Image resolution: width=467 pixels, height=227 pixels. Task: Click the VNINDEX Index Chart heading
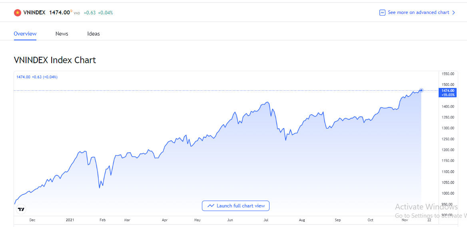pos(55,60)
